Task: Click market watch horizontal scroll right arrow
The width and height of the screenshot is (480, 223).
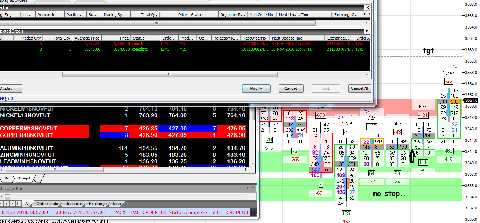Action: click(246, 170)
